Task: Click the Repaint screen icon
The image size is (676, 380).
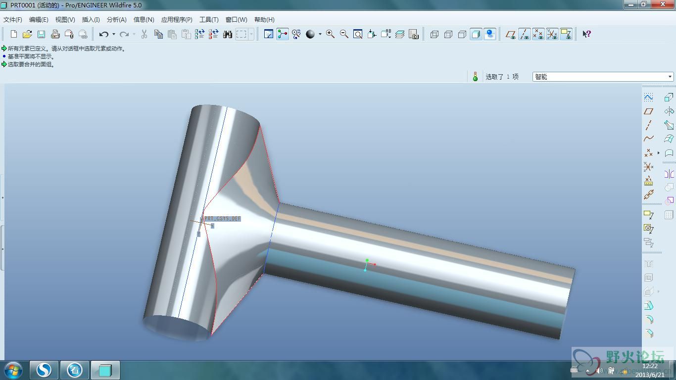Action: click(269, 34)
